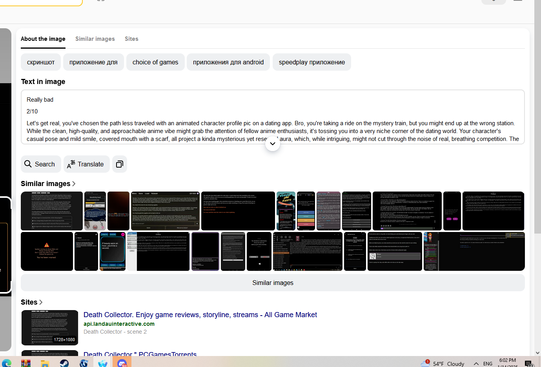Viewport: 541px width, 367px height.
Task: Open the notifications center icon
Action: click(x=529, y=363)
